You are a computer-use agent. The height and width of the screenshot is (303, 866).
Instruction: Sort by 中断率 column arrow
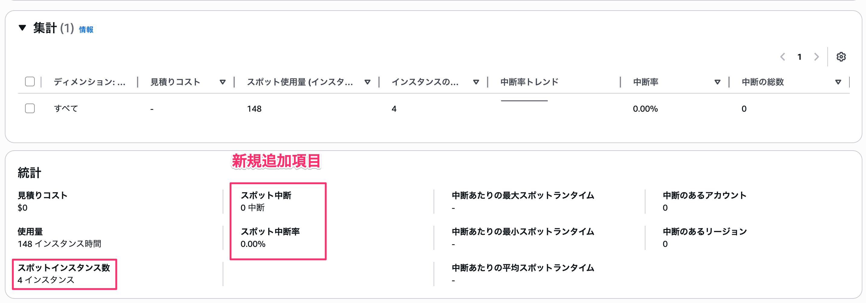pyautogui.click(x=717, y=82)
